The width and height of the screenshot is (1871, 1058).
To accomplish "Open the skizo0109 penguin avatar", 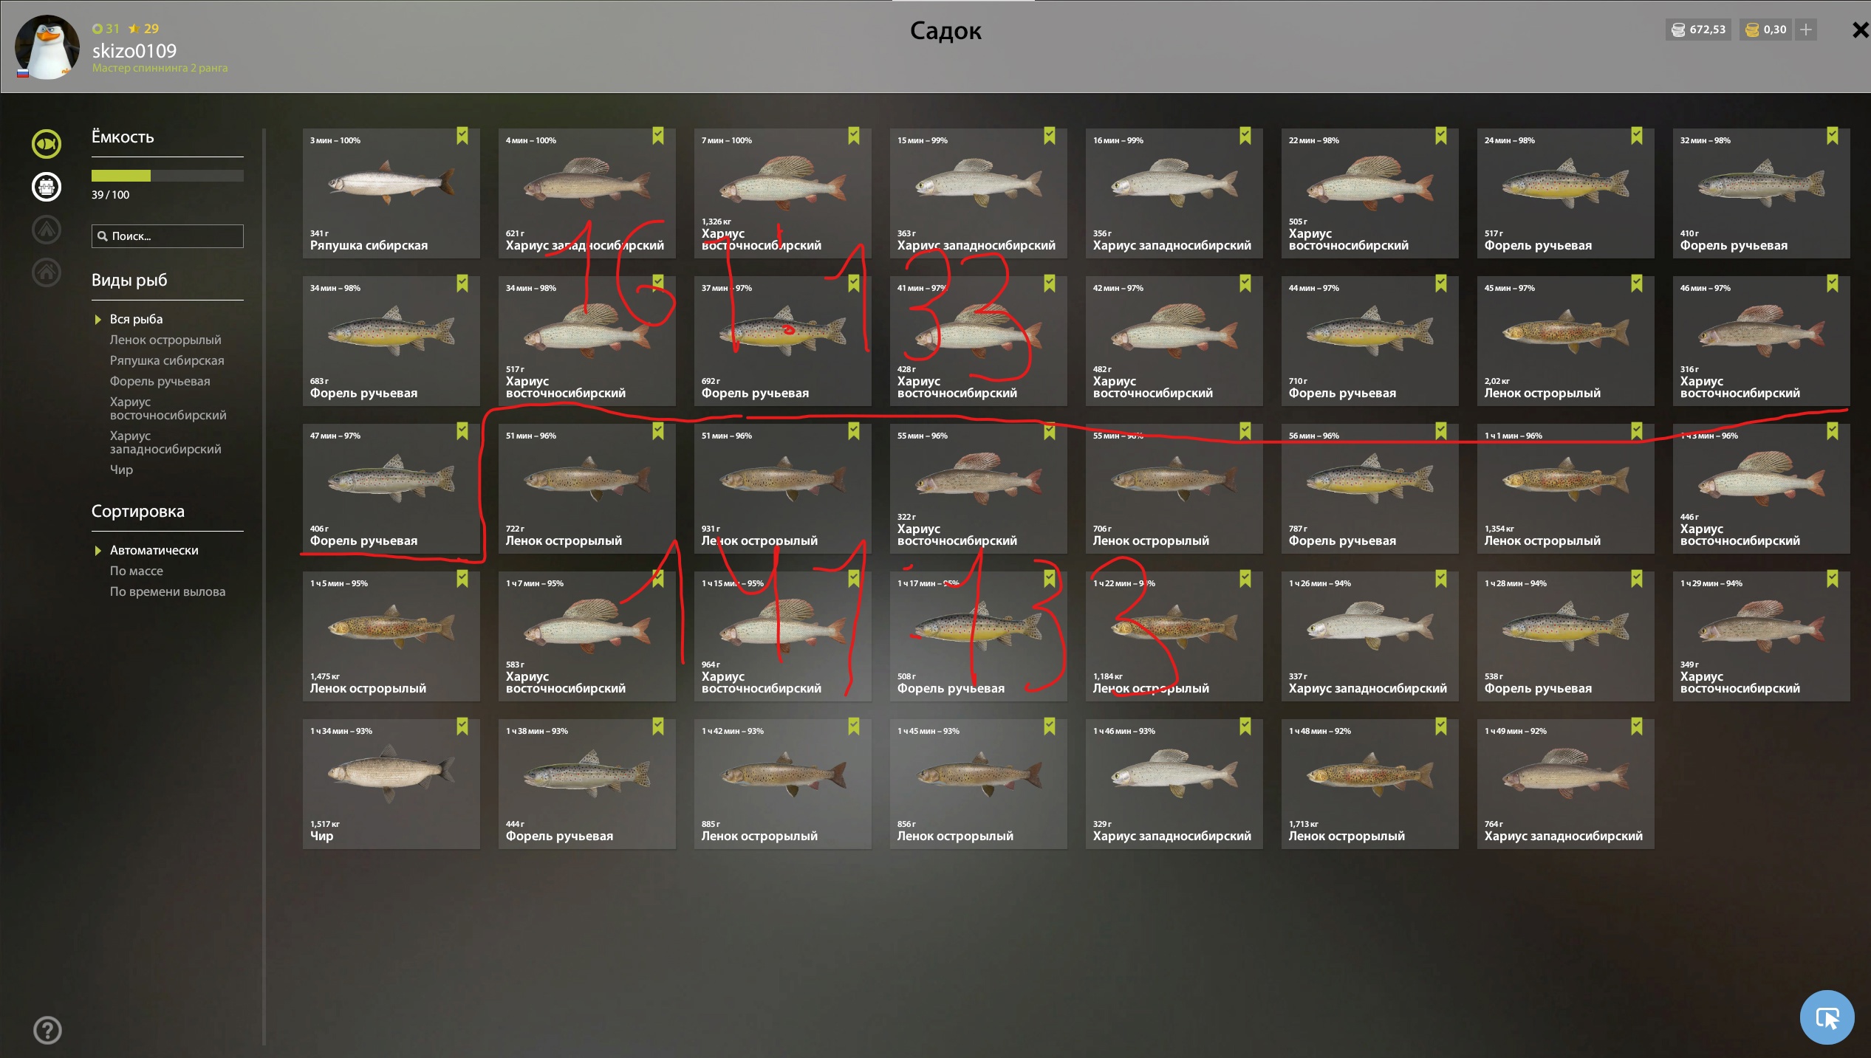I will 47,47.
